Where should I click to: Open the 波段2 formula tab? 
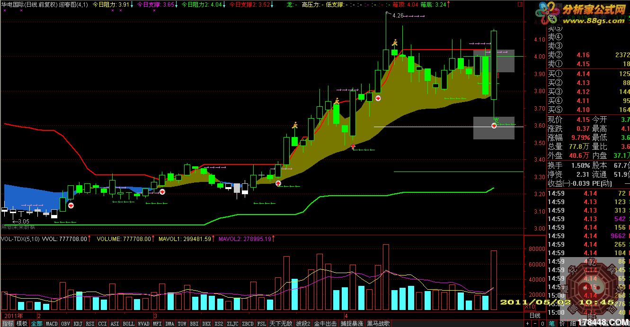tap(303, 324)
